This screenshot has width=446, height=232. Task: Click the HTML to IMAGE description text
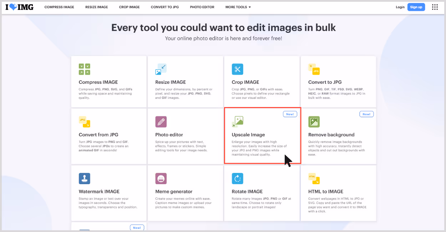(x=338, y=205)
